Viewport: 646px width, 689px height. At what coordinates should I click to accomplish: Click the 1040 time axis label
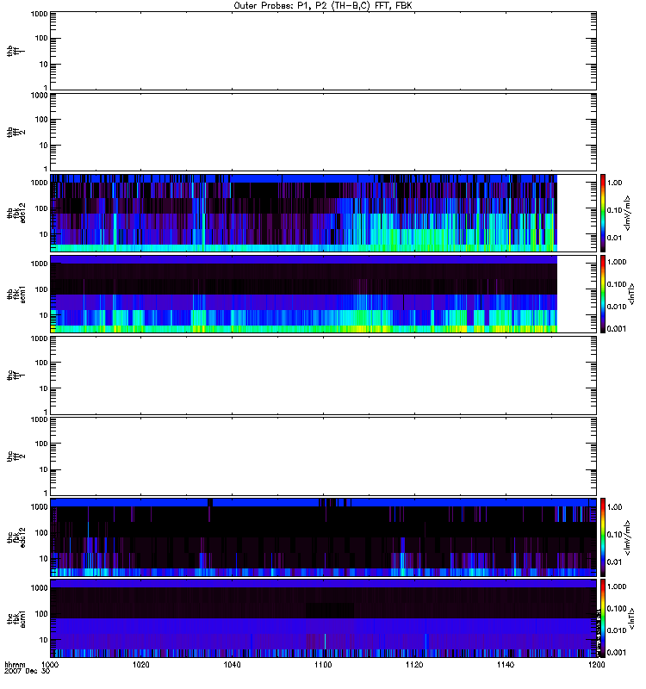pos(233,666)
